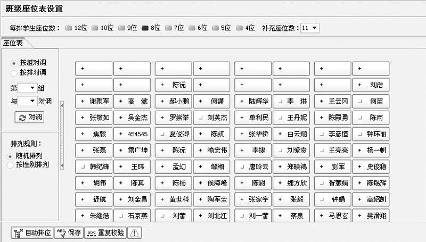Select 随机排列 random arrangement rule
The width and height of the screenshot is (426, 242).
(x=11, y=156)
